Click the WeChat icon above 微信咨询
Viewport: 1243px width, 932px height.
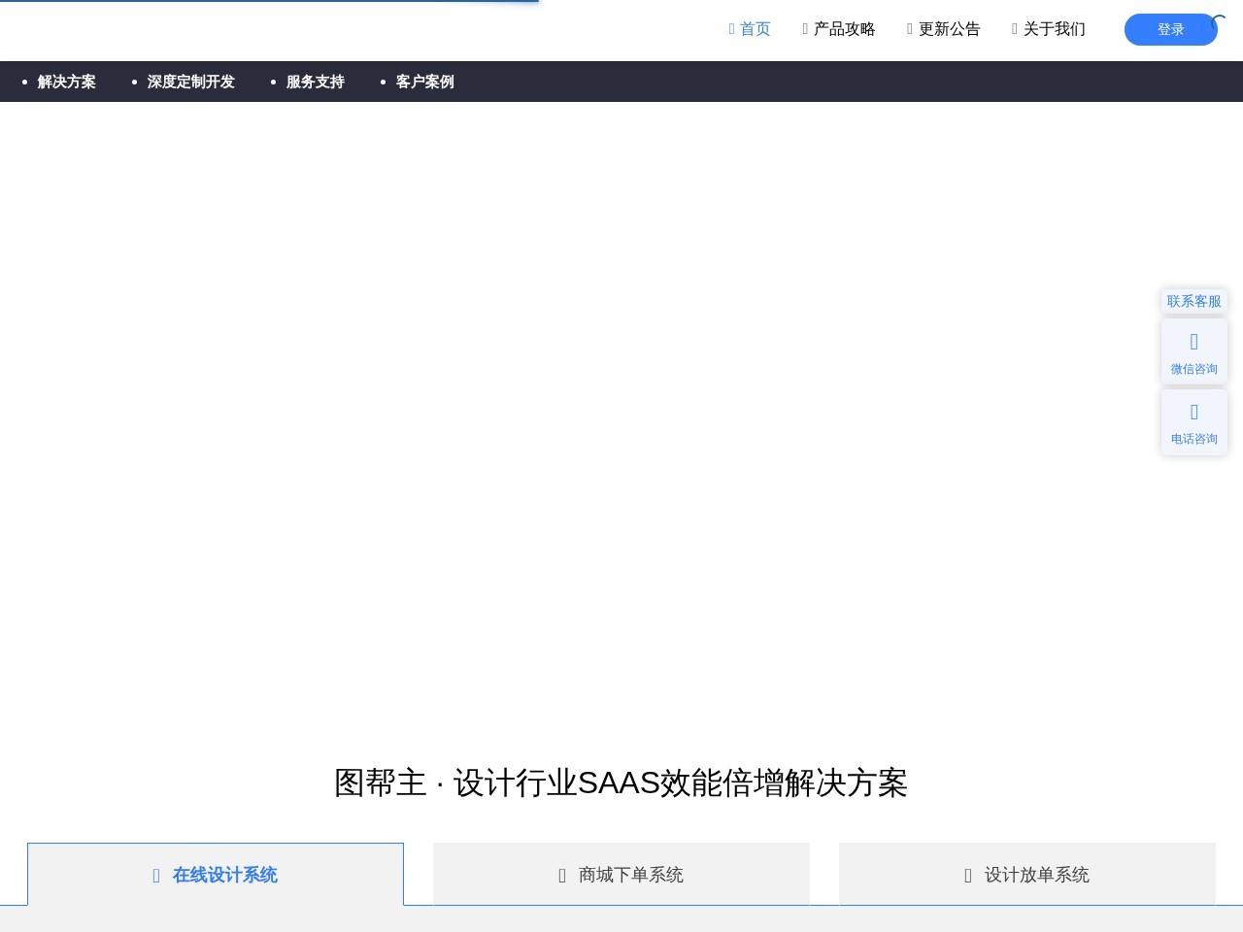(1194, 342)
